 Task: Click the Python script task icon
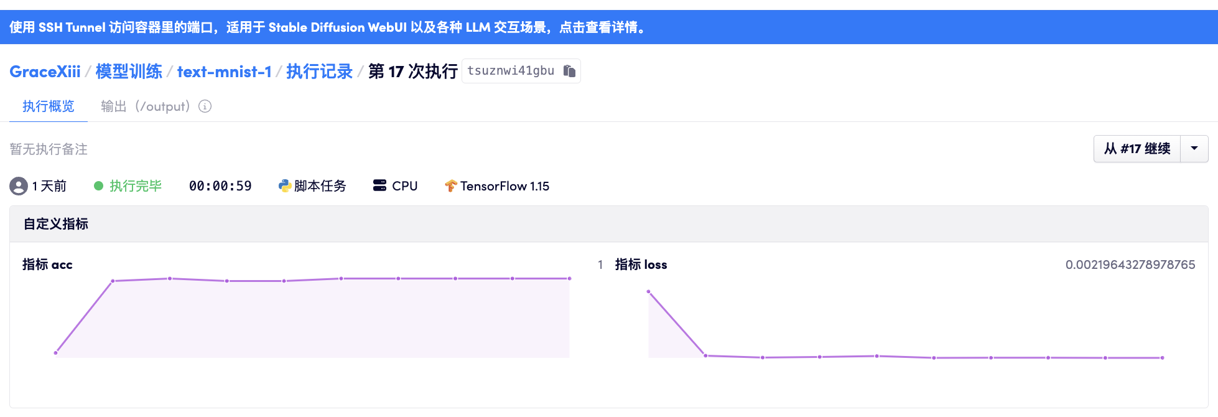[285, 186]
